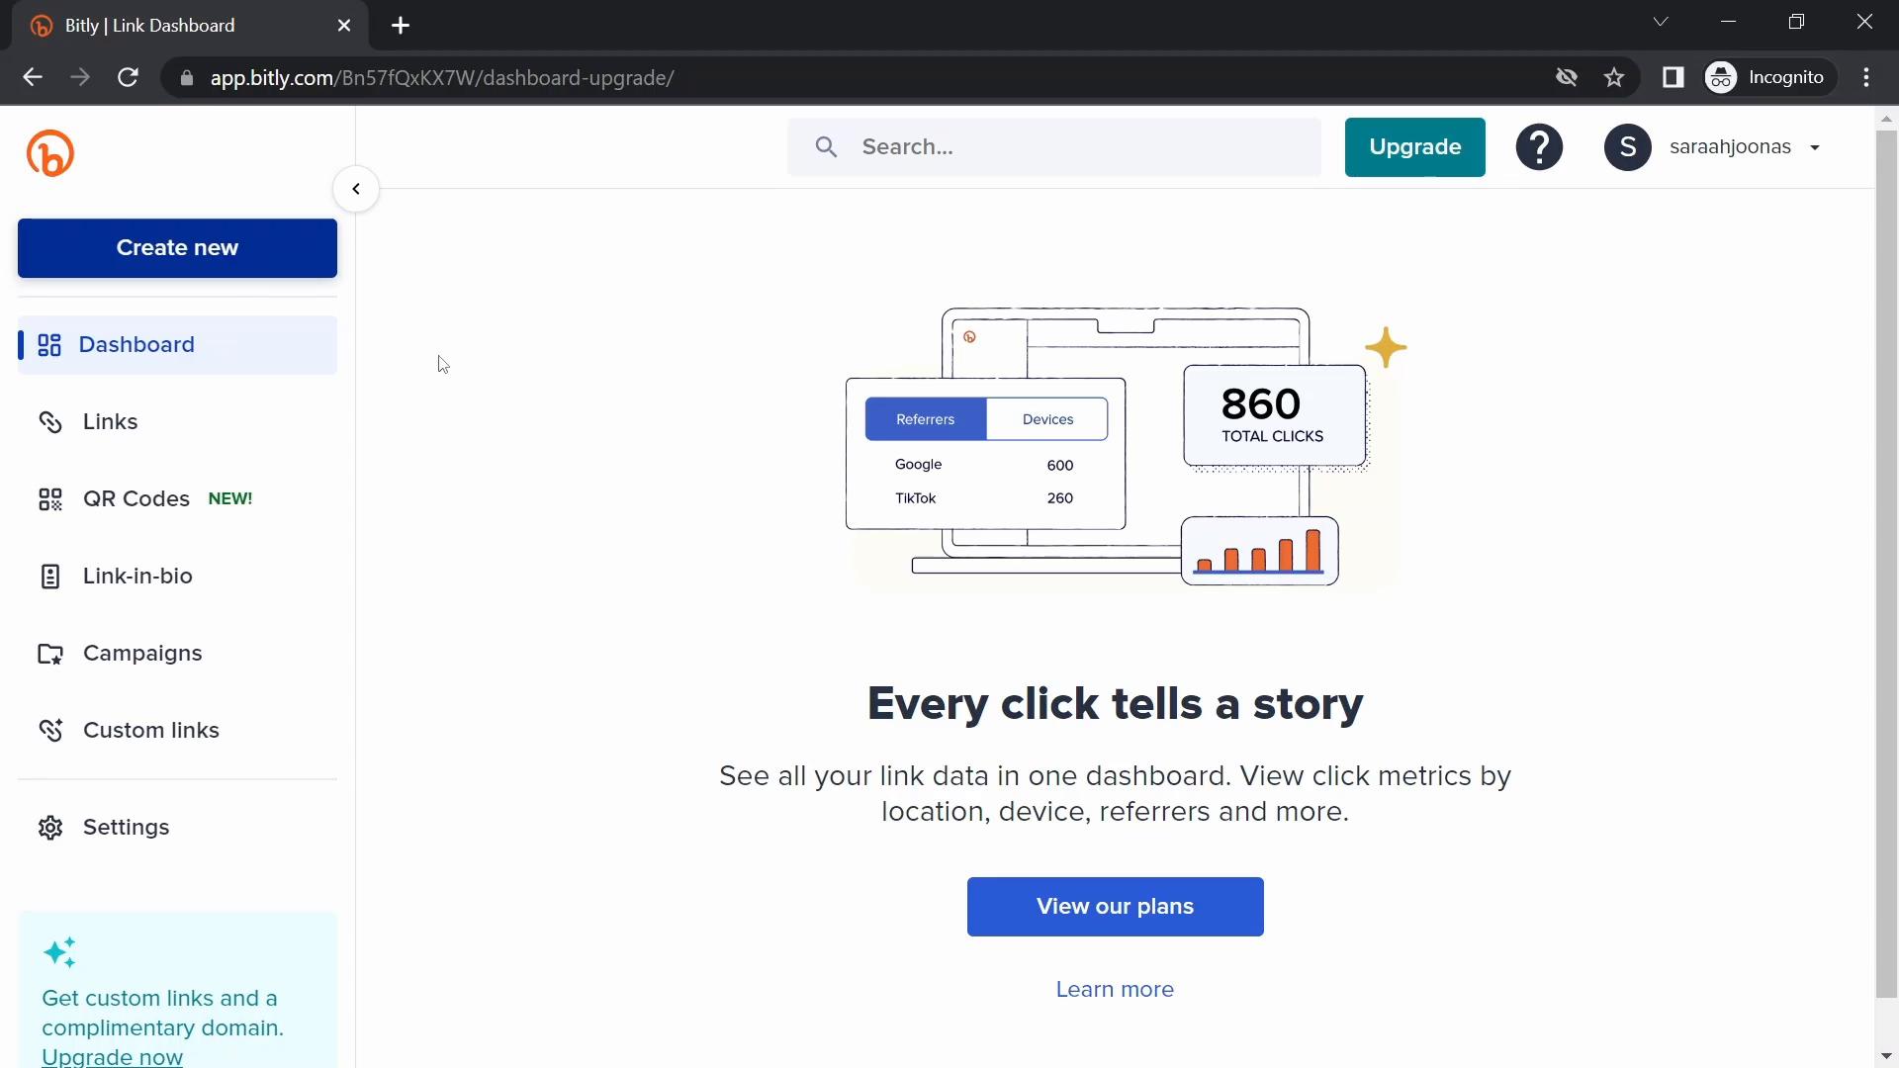Screen dimensions: 1899x1068
Task: Click the Learn more link
Action: 1115,989
